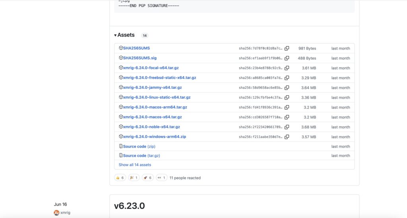Download SHA256SUMS.sig file
The height and width of the screenshot is (218, 407).
pyautogui.click(x=140, y=58)
